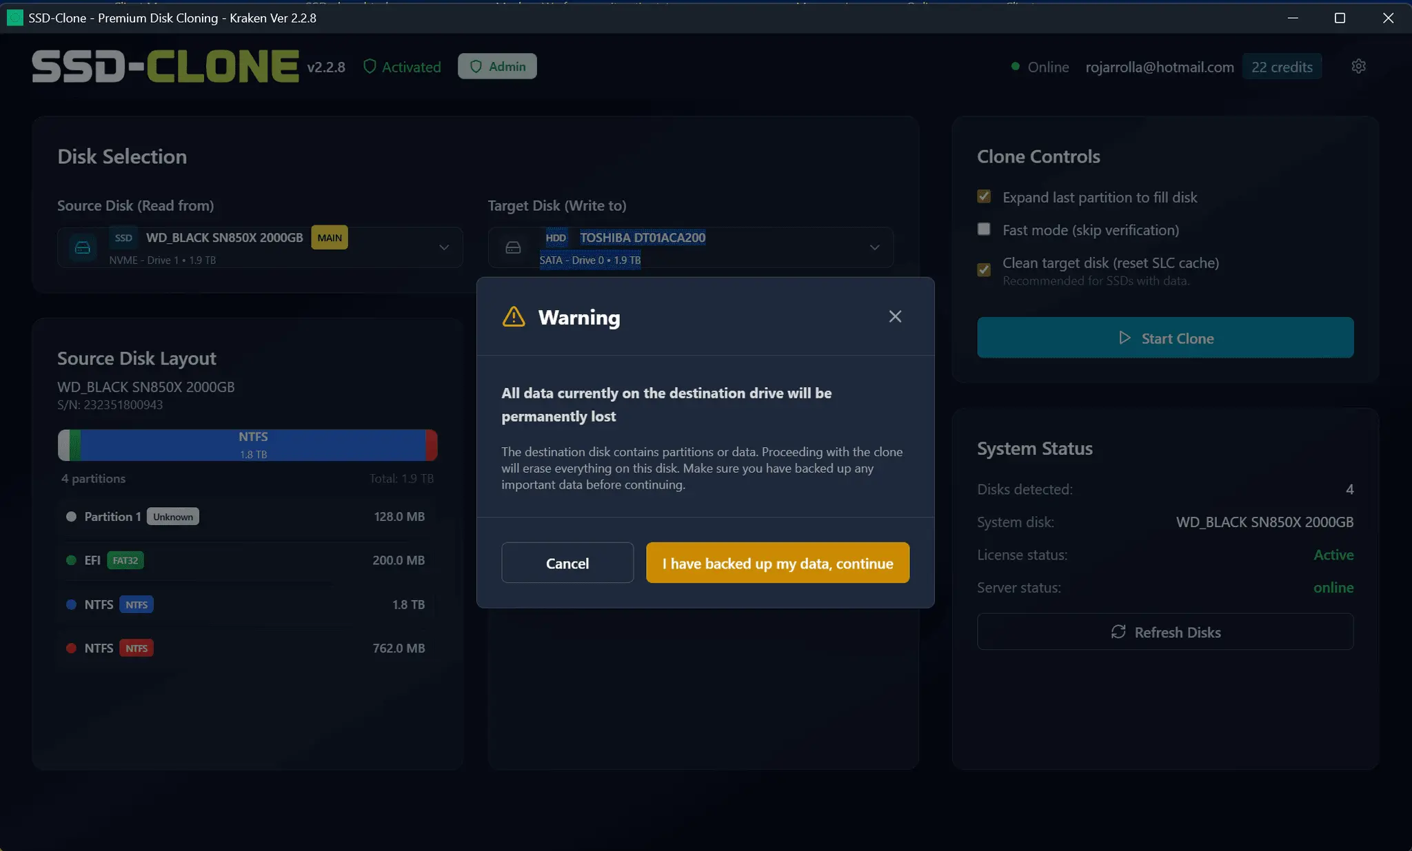
Task: Select TOSHIBA DT01ACA200 target disk field
Action: (691, 247)
